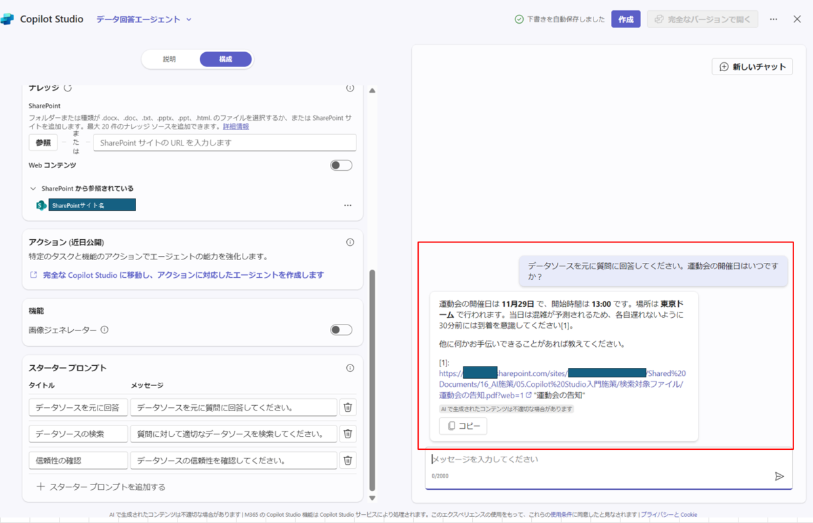Click the scrollbar up arrow in left panel
Screen dimensions: 813x523
point(372,91)
